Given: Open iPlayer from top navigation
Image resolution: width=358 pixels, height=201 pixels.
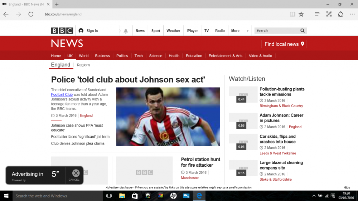Looking at the screenshot, I should [x=192, y=30].
